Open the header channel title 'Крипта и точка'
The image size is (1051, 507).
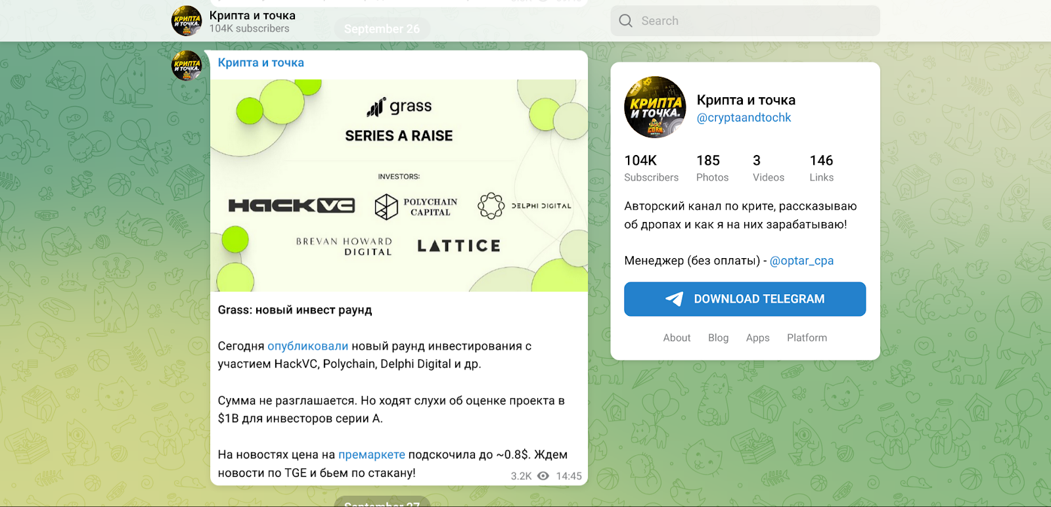click(x=252, y=15)
